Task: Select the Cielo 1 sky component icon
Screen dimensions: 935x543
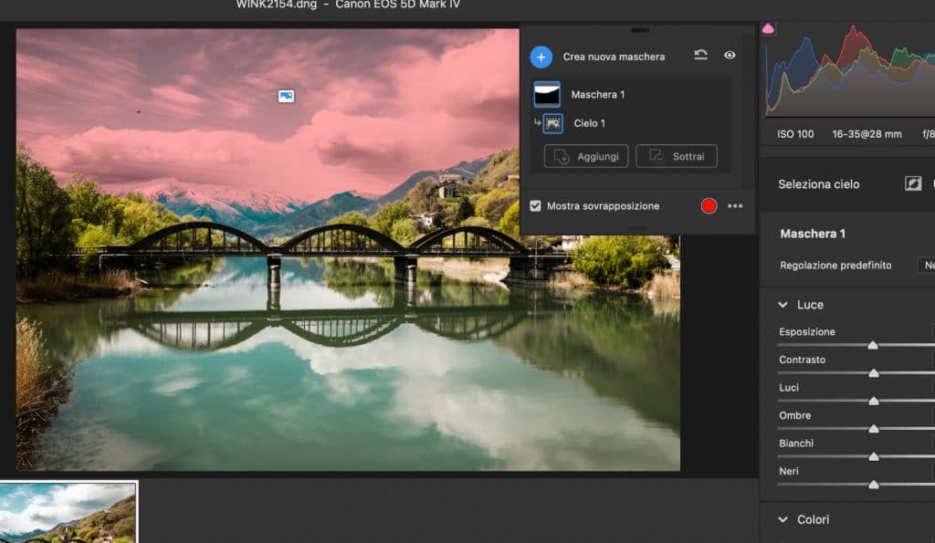Action: coord(552,123)
